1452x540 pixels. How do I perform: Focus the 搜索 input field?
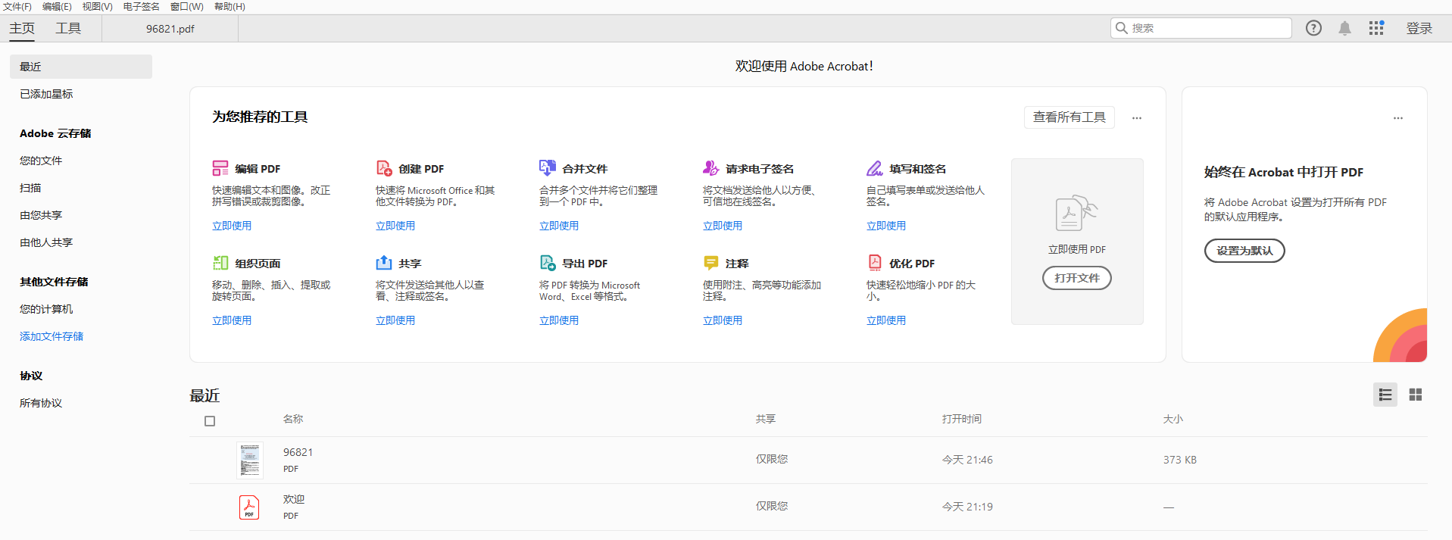pyautogui.click(x=1201, y=28)
